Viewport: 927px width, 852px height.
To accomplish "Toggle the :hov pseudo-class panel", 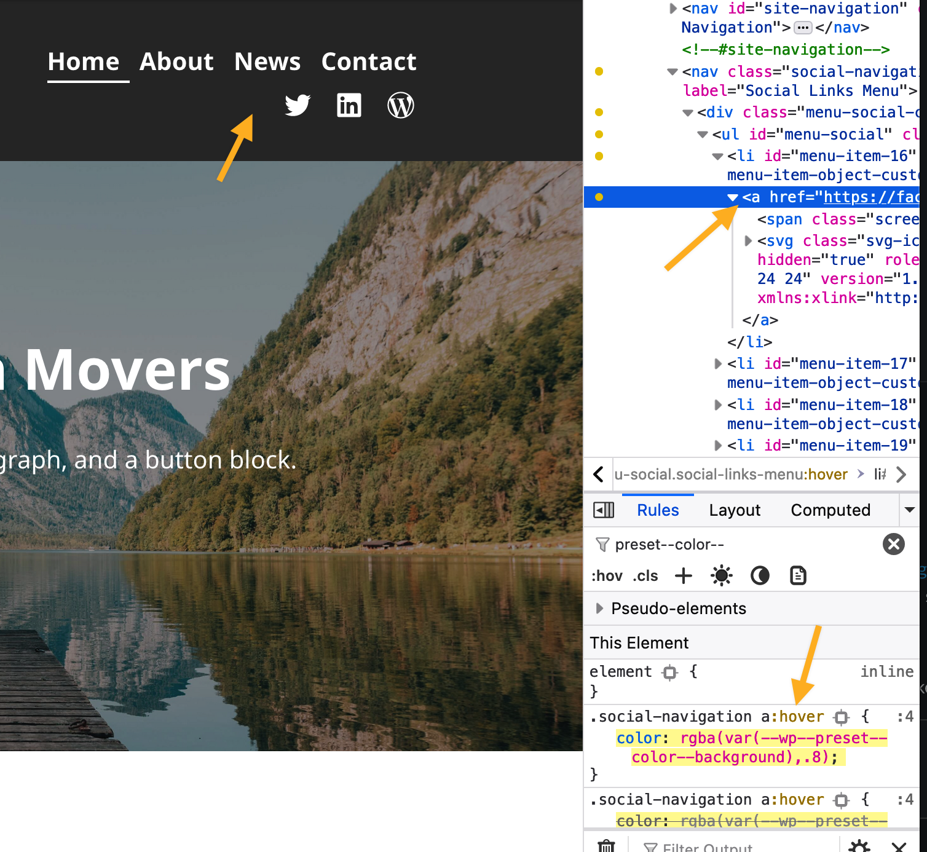I will point(607,575).
